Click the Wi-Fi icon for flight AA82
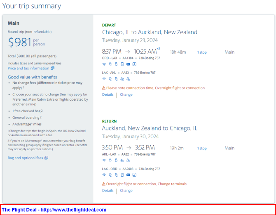Screen dimensions: 276x215 [104, 161]
